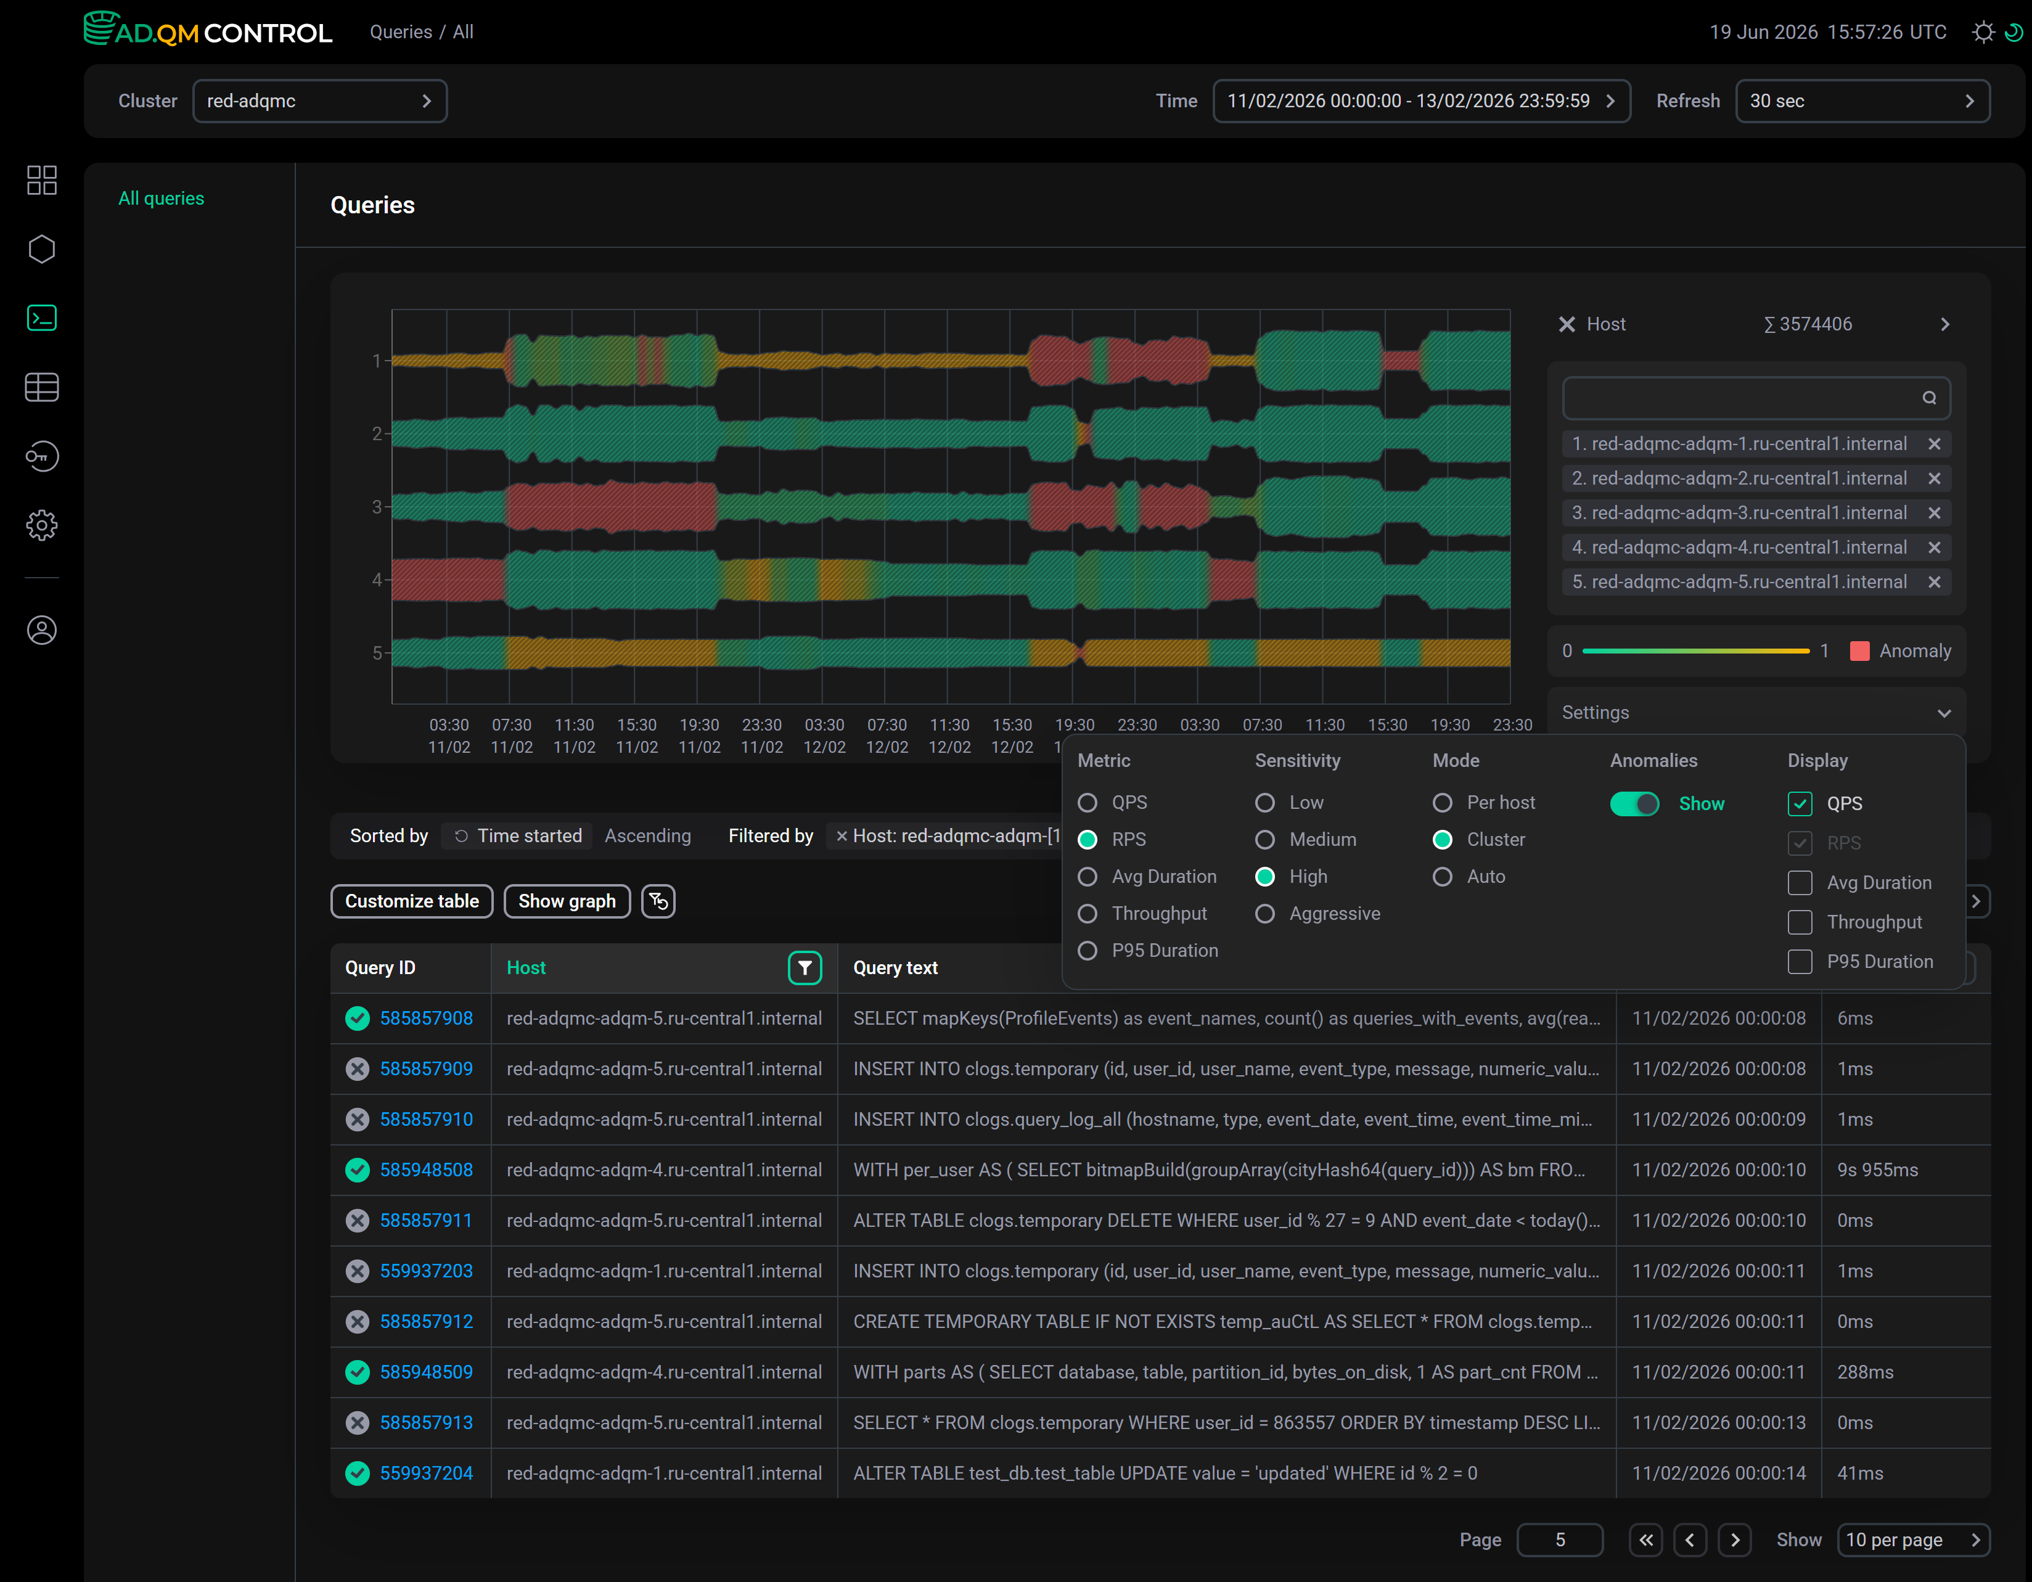The image size is (2032, 1582).
Task: Click the Anomaly red color swatch
Action: (x=1859, y=652)
